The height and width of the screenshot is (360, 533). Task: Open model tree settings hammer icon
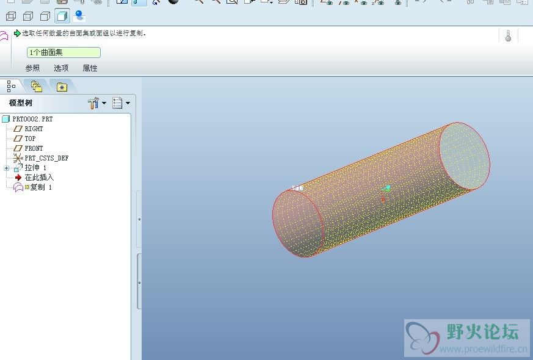(93, 103)
